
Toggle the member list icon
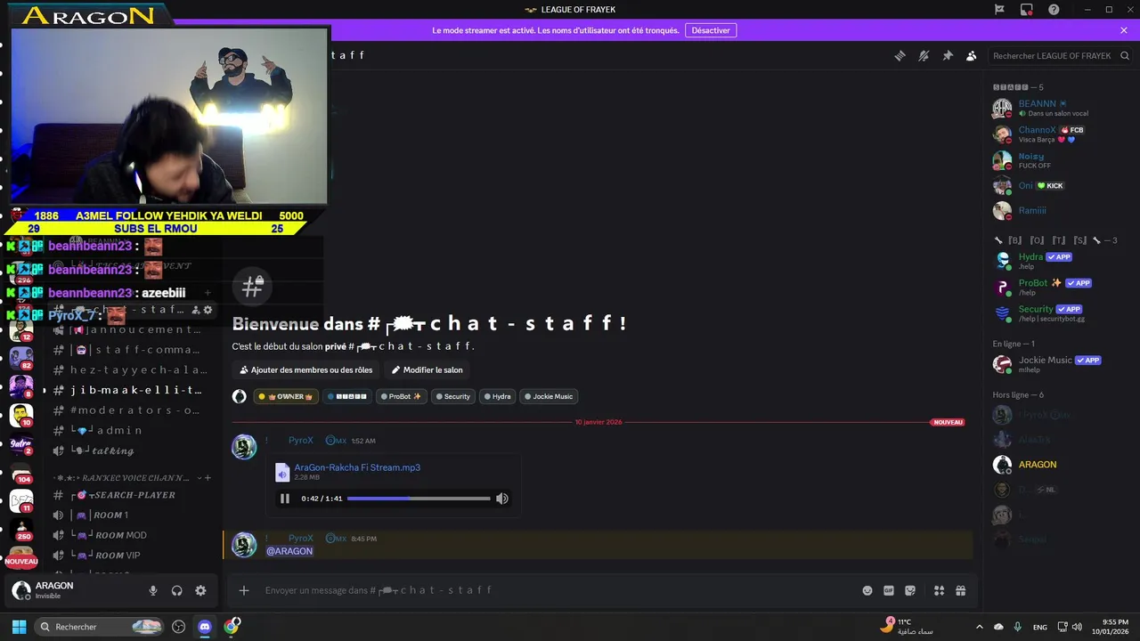coord(971,55)
